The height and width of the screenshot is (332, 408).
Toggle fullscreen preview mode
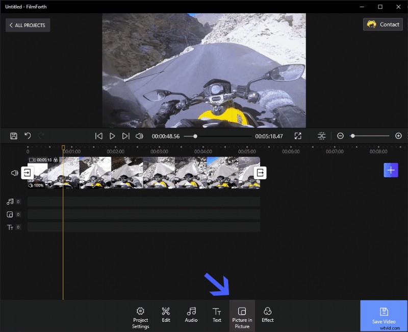tap(298, 136)
